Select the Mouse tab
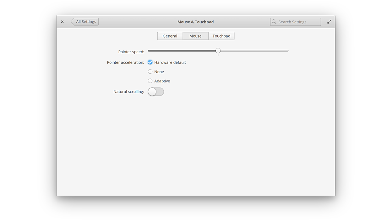 tap(195, 36)
